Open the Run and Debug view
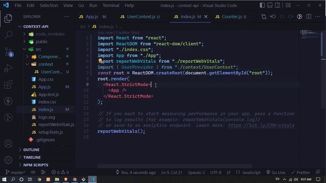326x183 pixels. pos(8,68)
